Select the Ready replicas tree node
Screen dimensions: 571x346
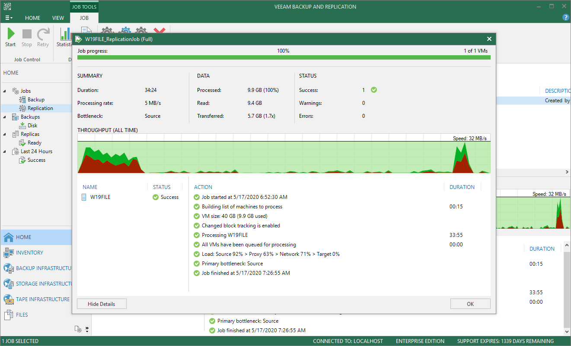click(x=34, y=143)
